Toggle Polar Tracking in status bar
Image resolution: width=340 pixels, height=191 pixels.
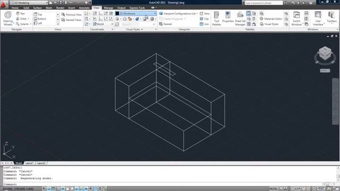click(x=63, y=189)
